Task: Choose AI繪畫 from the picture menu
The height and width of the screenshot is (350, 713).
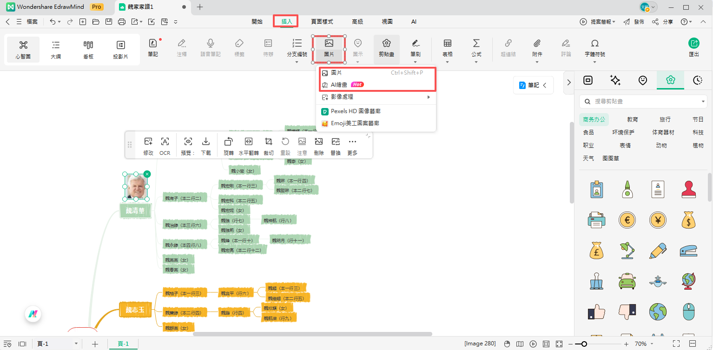Action: [339, 85]
